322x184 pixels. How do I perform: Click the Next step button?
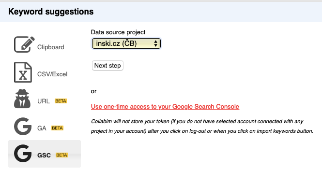(107, 66)
